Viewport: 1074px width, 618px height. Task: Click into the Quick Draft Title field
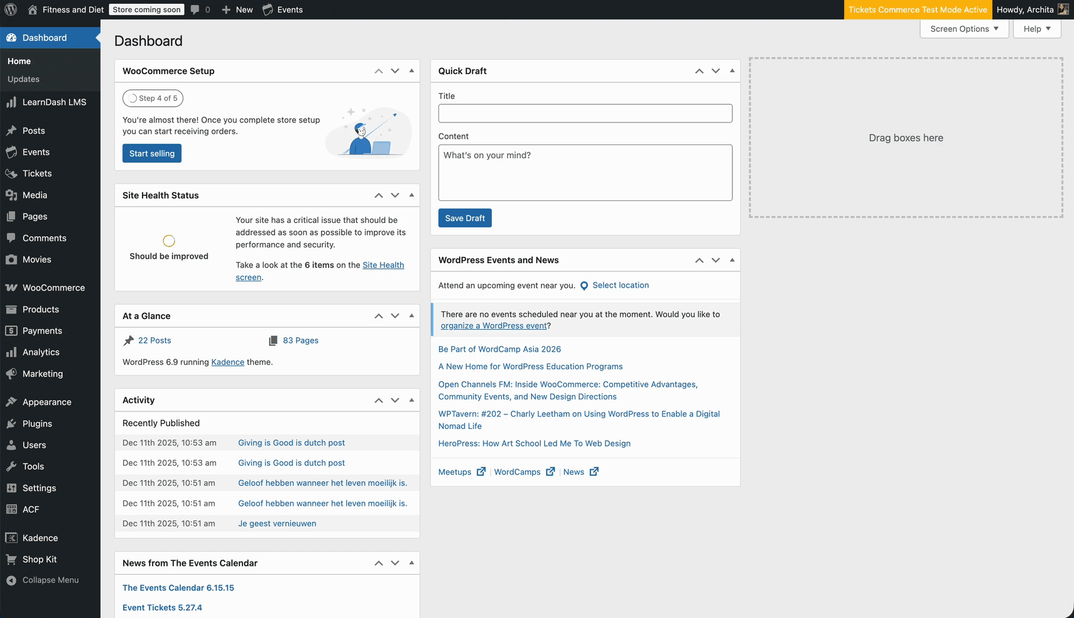tap(585, 113)
